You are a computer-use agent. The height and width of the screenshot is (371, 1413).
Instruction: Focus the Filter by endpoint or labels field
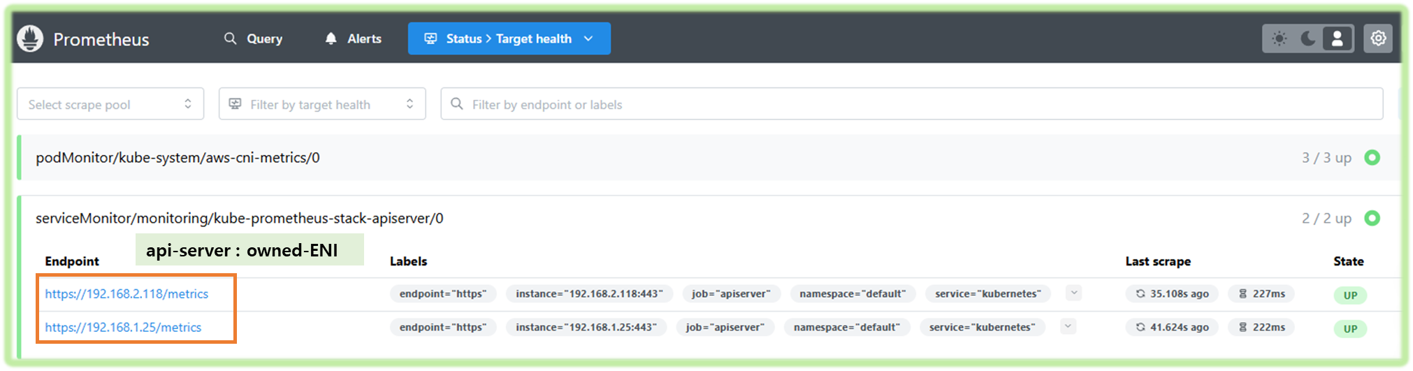pos(911,103)
